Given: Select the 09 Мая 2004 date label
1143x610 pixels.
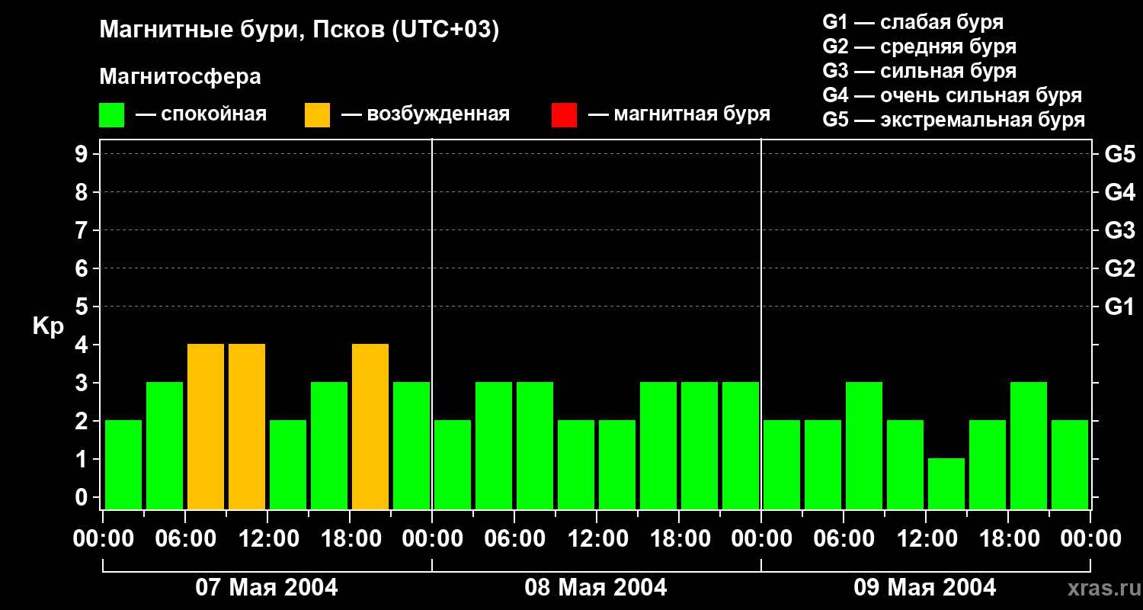Looking at the screenshot, I should pos(925,587).
